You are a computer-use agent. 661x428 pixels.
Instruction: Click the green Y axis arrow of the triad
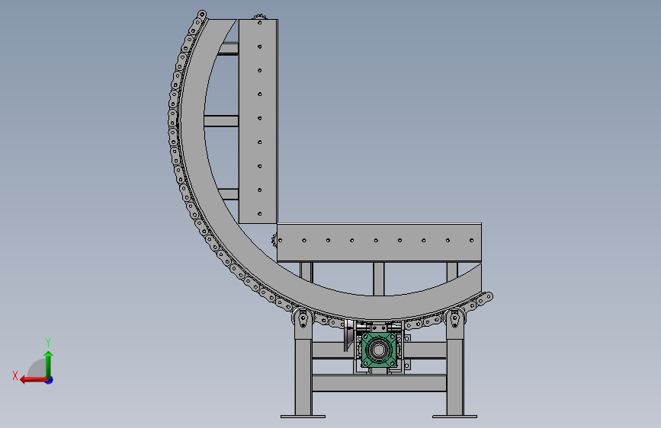point(49,364)
